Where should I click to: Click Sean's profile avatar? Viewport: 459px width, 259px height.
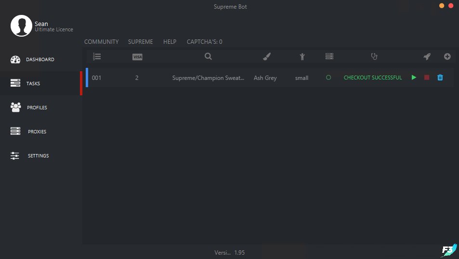click(x=21, y=26)
